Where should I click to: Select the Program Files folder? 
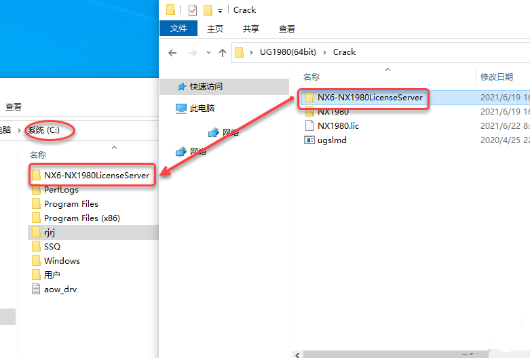pyautogui.click(x=71, y=204)
